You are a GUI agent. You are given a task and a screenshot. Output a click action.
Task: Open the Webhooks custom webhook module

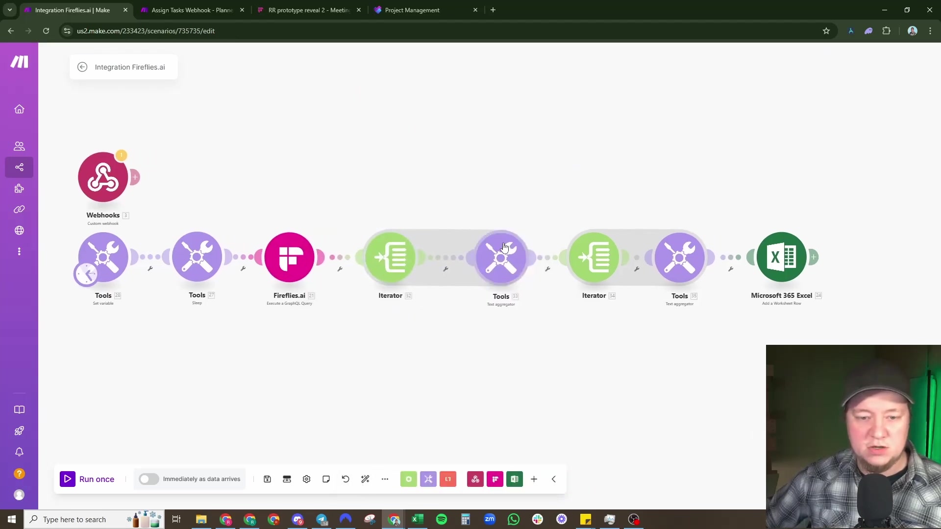[x=103, y=177]
